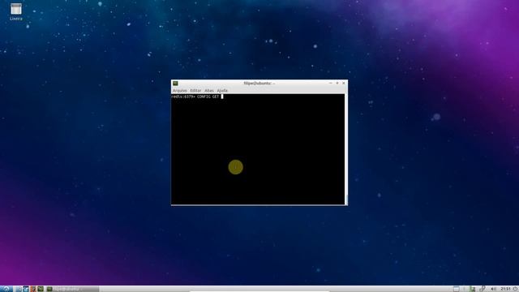Screen dimensions: 519x292
Task: Click the orange launcher icon on the taskbar
Action: tap(33, 289)
